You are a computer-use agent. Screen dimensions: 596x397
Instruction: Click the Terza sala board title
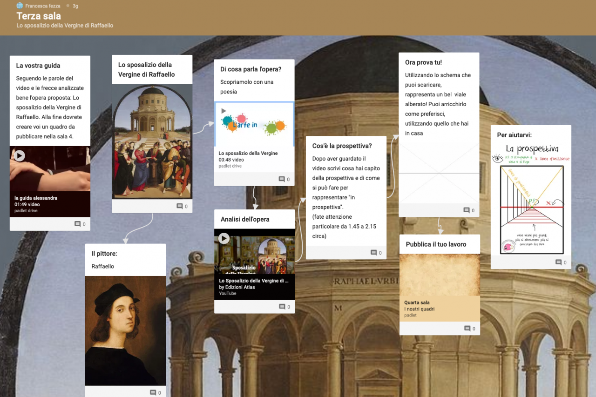39,16
